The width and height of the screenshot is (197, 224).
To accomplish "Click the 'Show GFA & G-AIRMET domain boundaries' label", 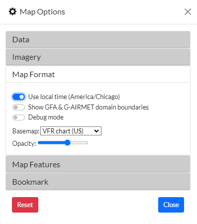I will click(89, 107).
